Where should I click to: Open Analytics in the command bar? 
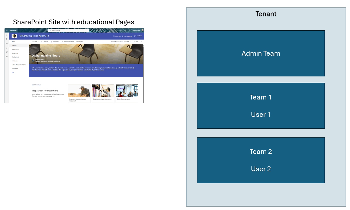coord(80,42)
